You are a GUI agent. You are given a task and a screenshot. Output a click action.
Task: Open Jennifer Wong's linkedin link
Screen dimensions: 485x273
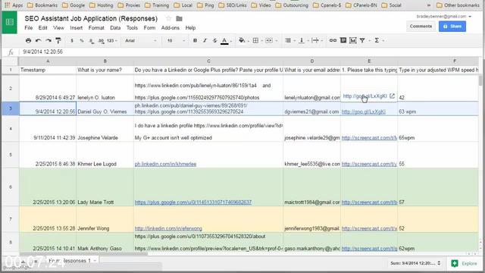click(x=168, y=228)
